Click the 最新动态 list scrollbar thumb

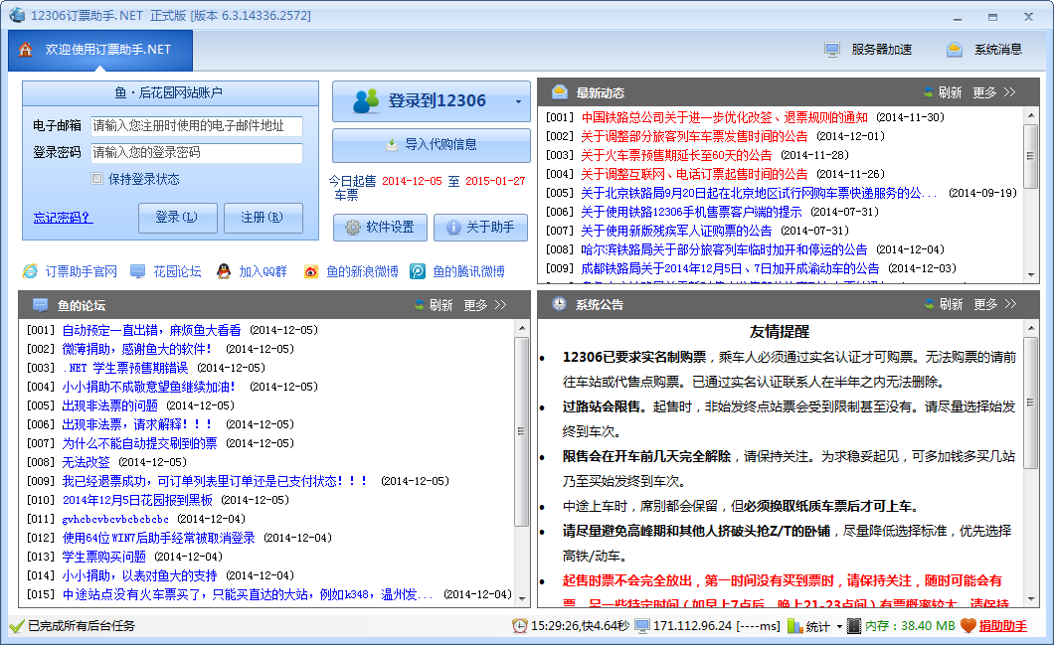pyautogui.click(x=1030, y=156)
